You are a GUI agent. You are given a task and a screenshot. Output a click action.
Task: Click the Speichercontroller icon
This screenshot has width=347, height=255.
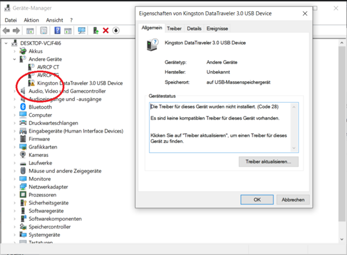23,226
